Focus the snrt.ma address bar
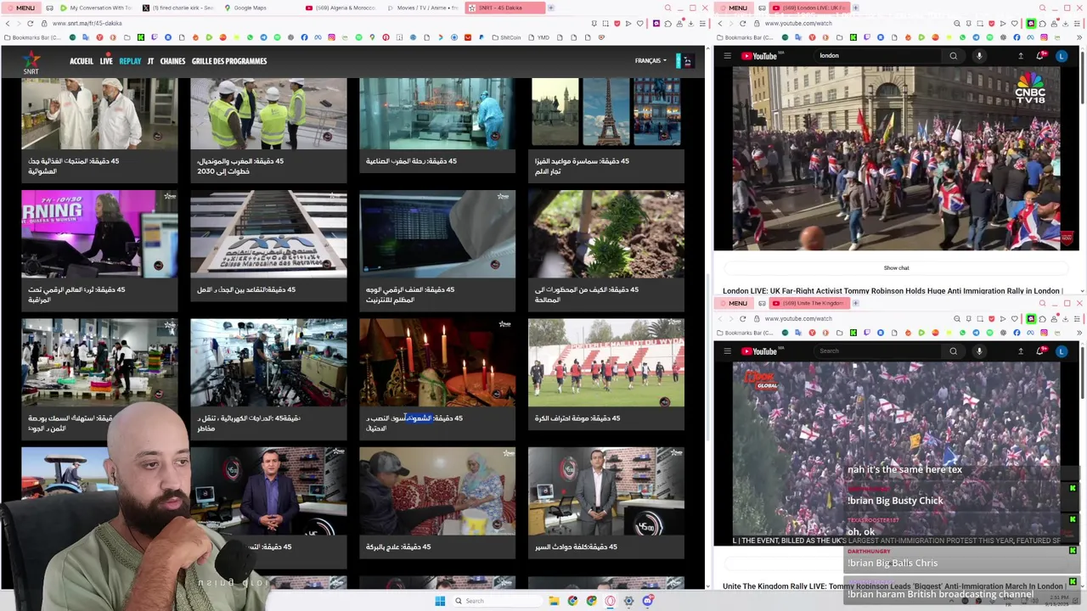Screen dimensions: 1087x611 coord(314,23)
